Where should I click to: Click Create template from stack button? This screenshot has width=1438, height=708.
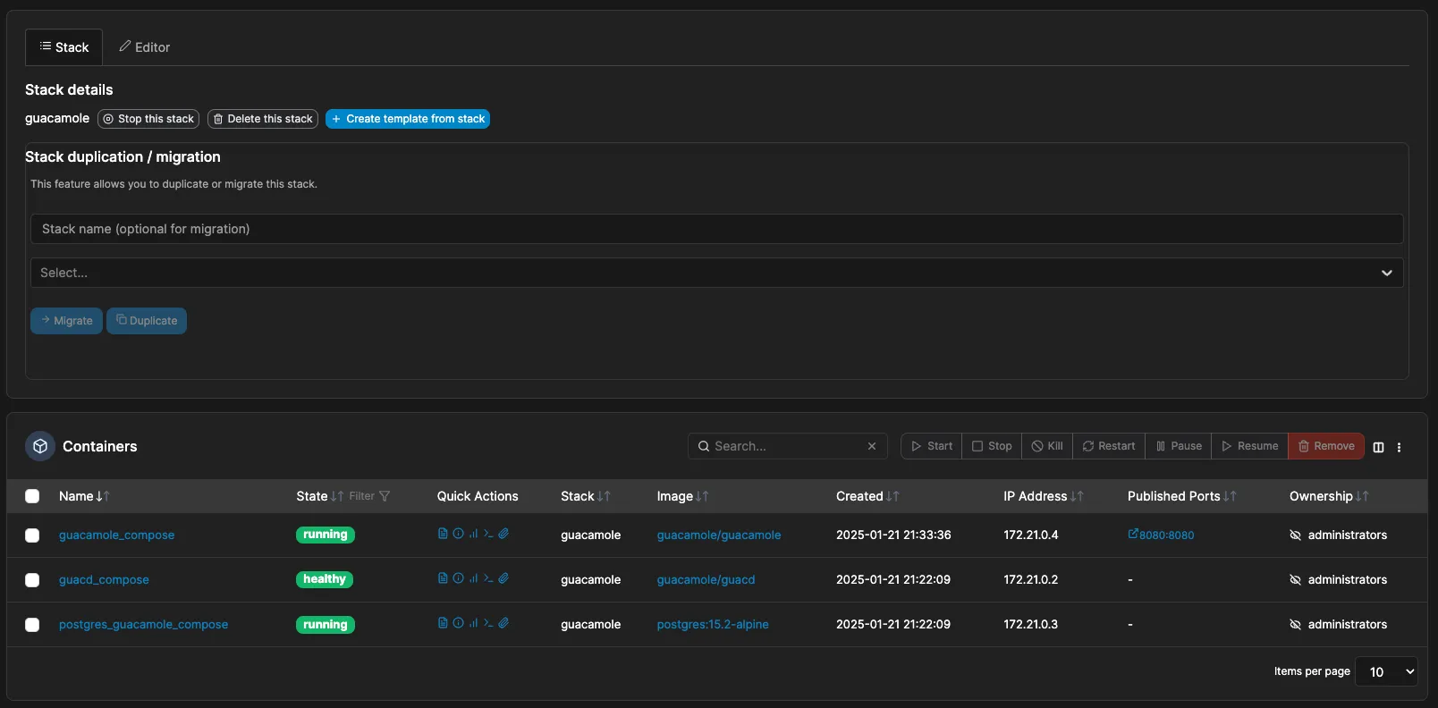(408, 119)
